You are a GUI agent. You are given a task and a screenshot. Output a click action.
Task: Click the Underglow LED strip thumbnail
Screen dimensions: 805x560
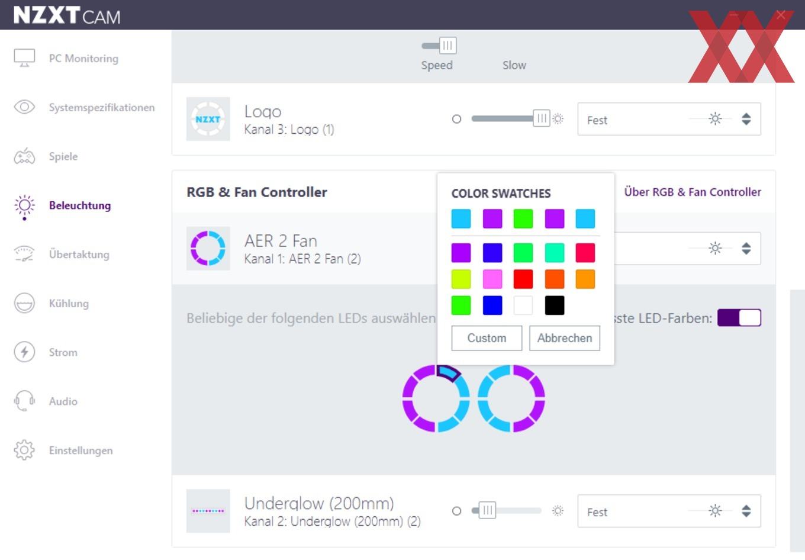coord(208,511)
